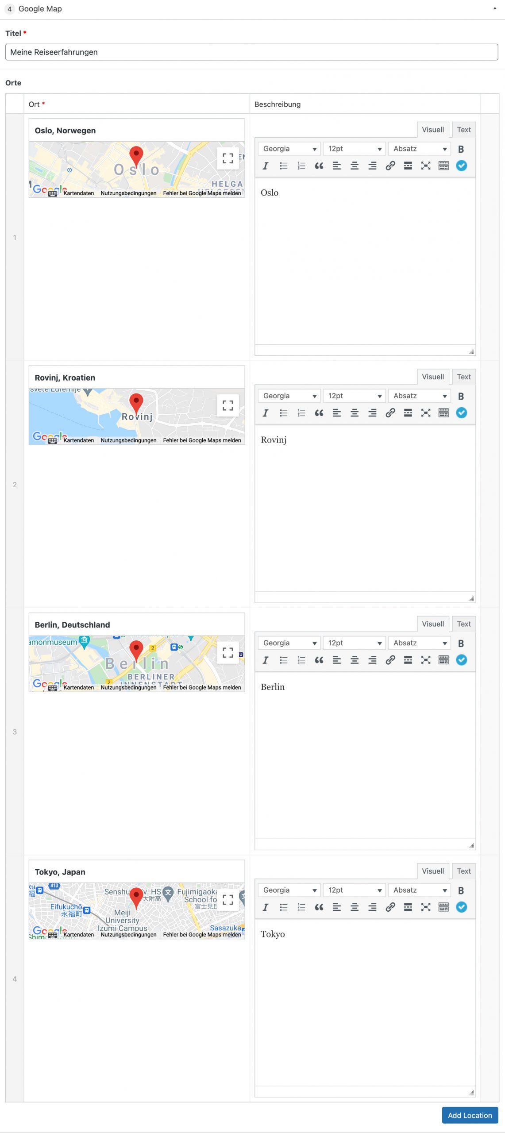Open fullscreen mode in the Rovinj editor
The width and height of the screenshot is (505, 1133).
[425, 413]
